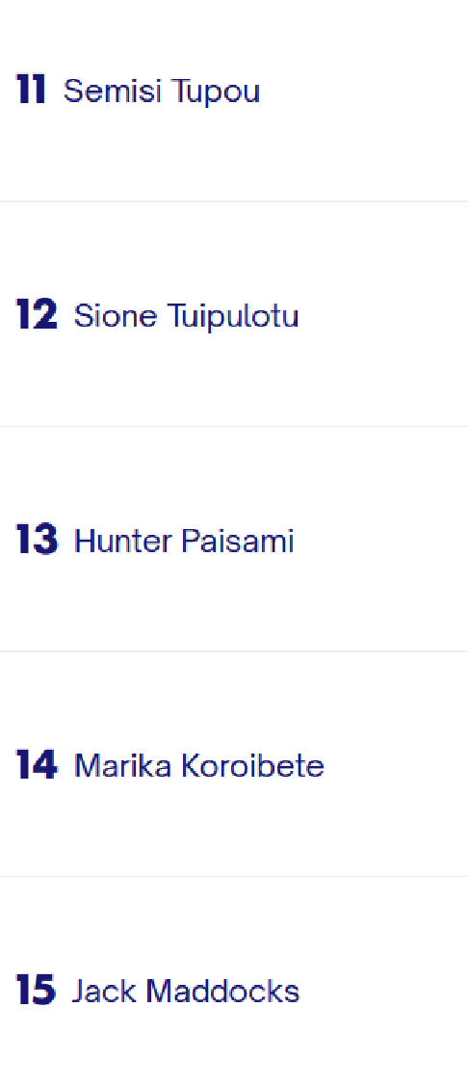This screenshot has height=1087, width=468.
Task: Click the first name Jack
Action: pyautogui.click(x=105, y=991)
